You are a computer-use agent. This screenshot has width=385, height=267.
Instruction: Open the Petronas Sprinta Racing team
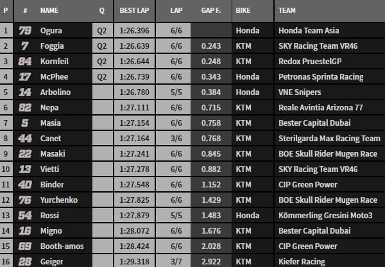tap(321, 77)
